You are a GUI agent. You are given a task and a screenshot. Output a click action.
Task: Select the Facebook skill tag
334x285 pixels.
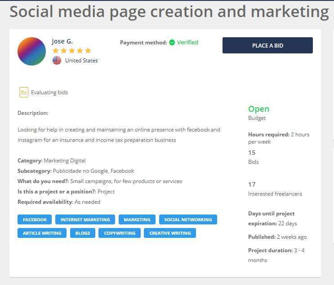pyautogui.click(x=35, y=219)
